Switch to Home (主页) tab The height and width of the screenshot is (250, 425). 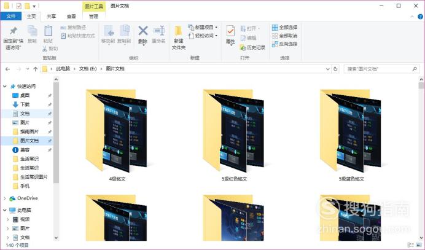point(31,16)
